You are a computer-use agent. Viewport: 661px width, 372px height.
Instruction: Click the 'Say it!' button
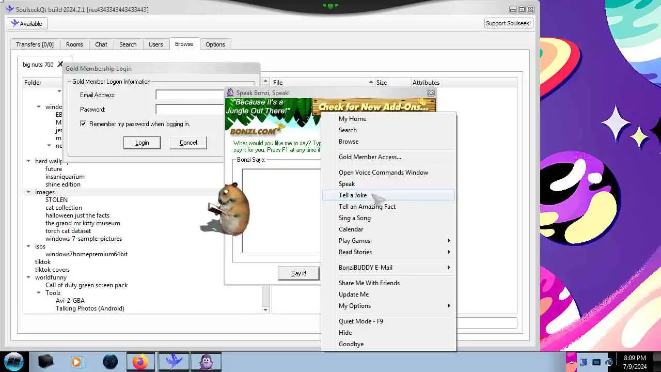click(x=298, y=273)
